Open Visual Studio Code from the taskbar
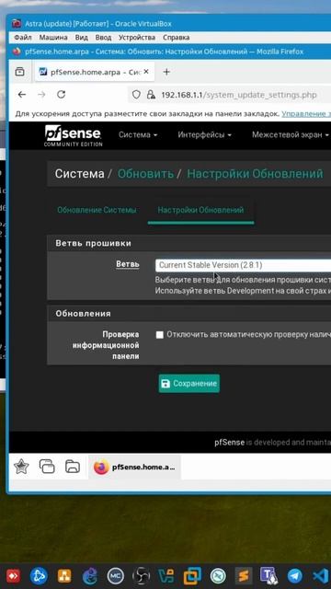The image size is (331, 589). point(320,576)
